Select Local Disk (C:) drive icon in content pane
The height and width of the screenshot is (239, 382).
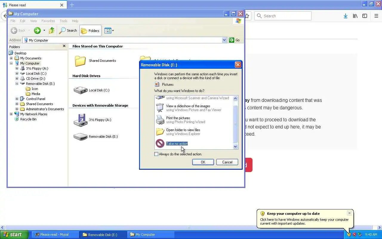pos(80,90)
